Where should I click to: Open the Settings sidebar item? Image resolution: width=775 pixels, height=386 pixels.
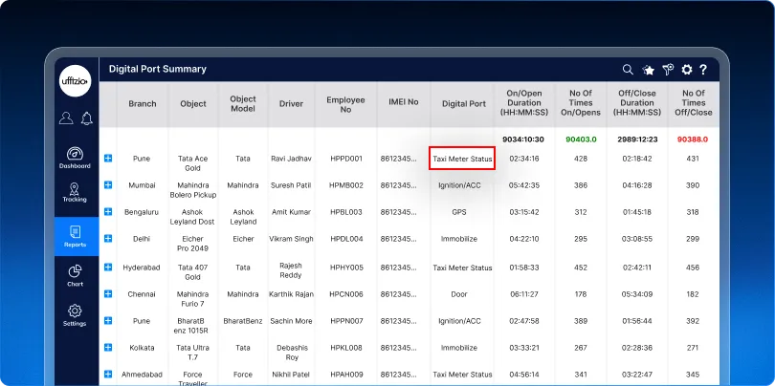[x=75, y=315]
